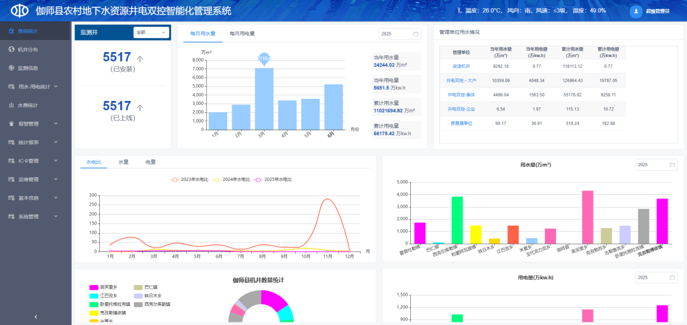687x325 pixels.
Task: Click the 机井分布 globe icon in sidebar
Action: 11,50
